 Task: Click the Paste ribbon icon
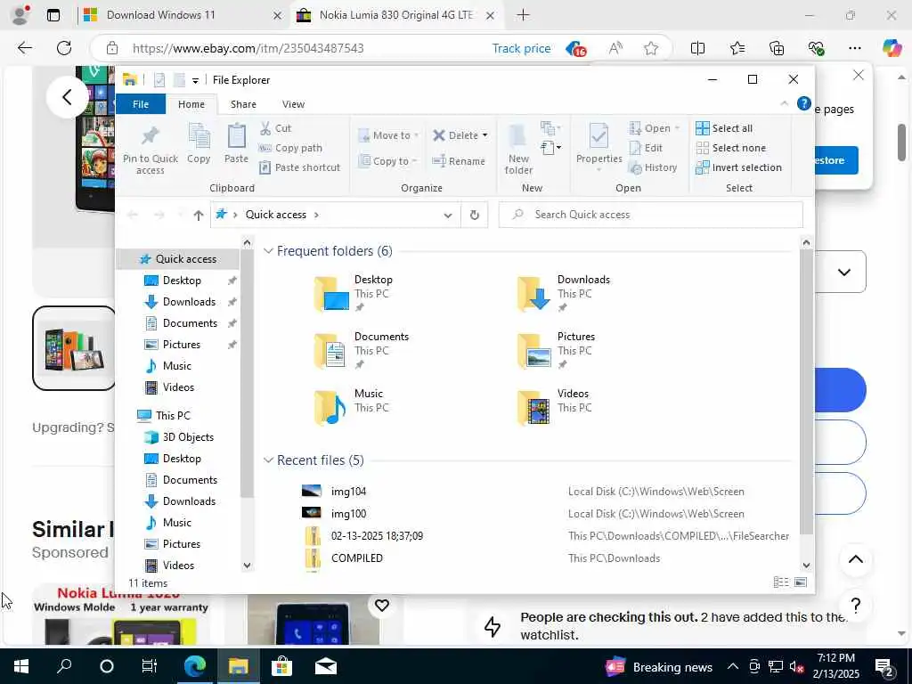[236, 143]
